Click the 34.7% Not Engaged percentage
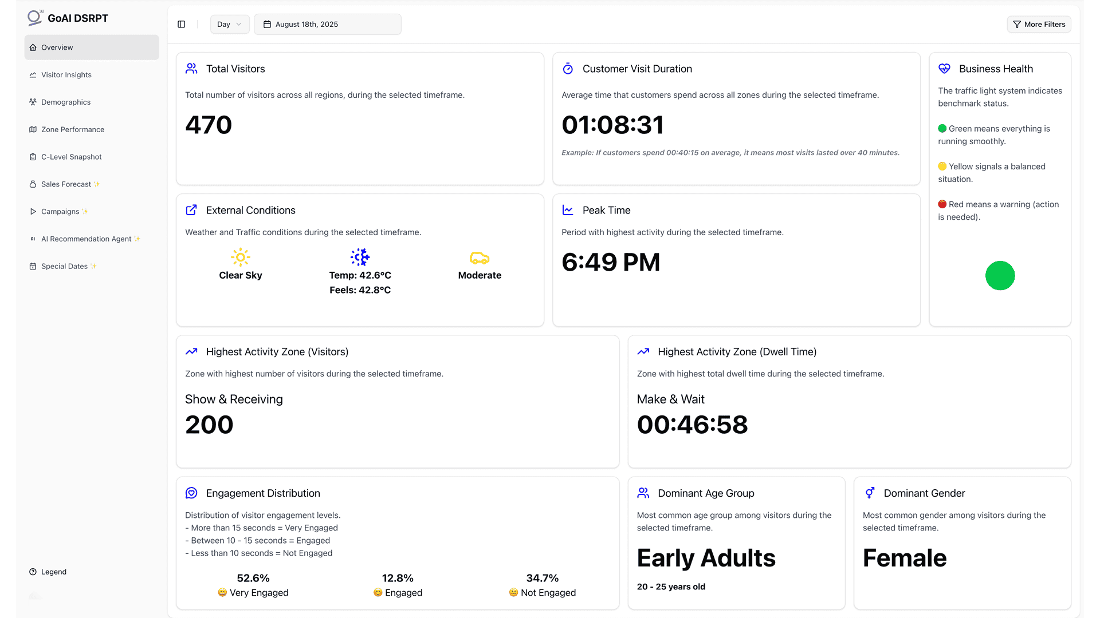1100x618 pixels. click(542, 579)
